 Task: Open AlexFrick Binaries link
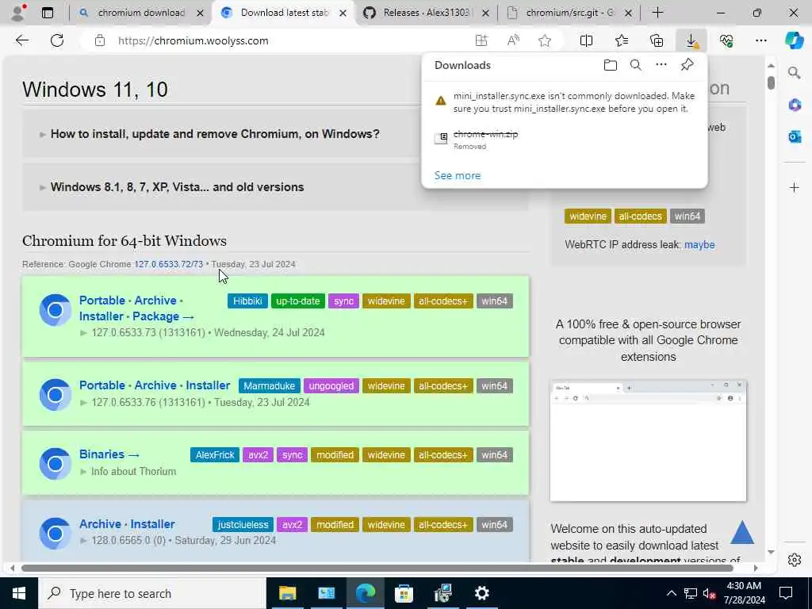click(109, 454)
